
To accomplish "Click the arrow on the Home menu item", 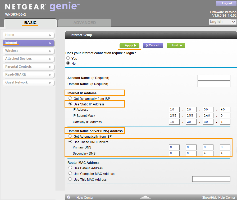I will pos(50,35).
